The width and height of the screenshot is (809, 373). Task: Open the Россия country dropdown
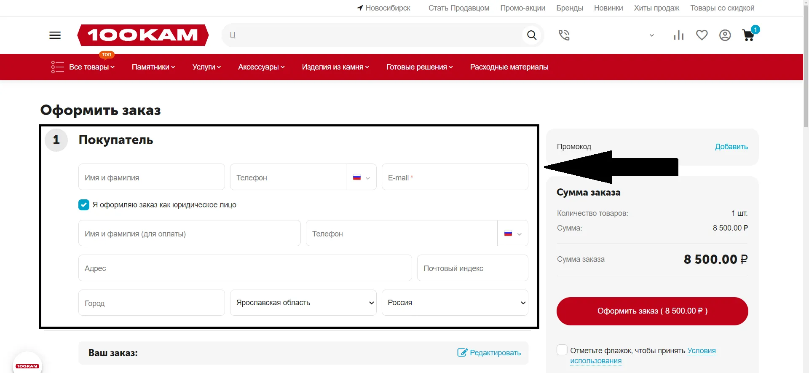point(455,303)
